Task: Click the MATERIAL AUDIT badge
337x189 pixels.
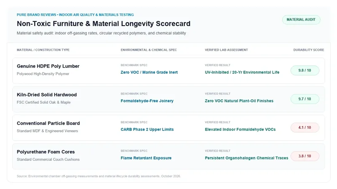Action: 301,19
